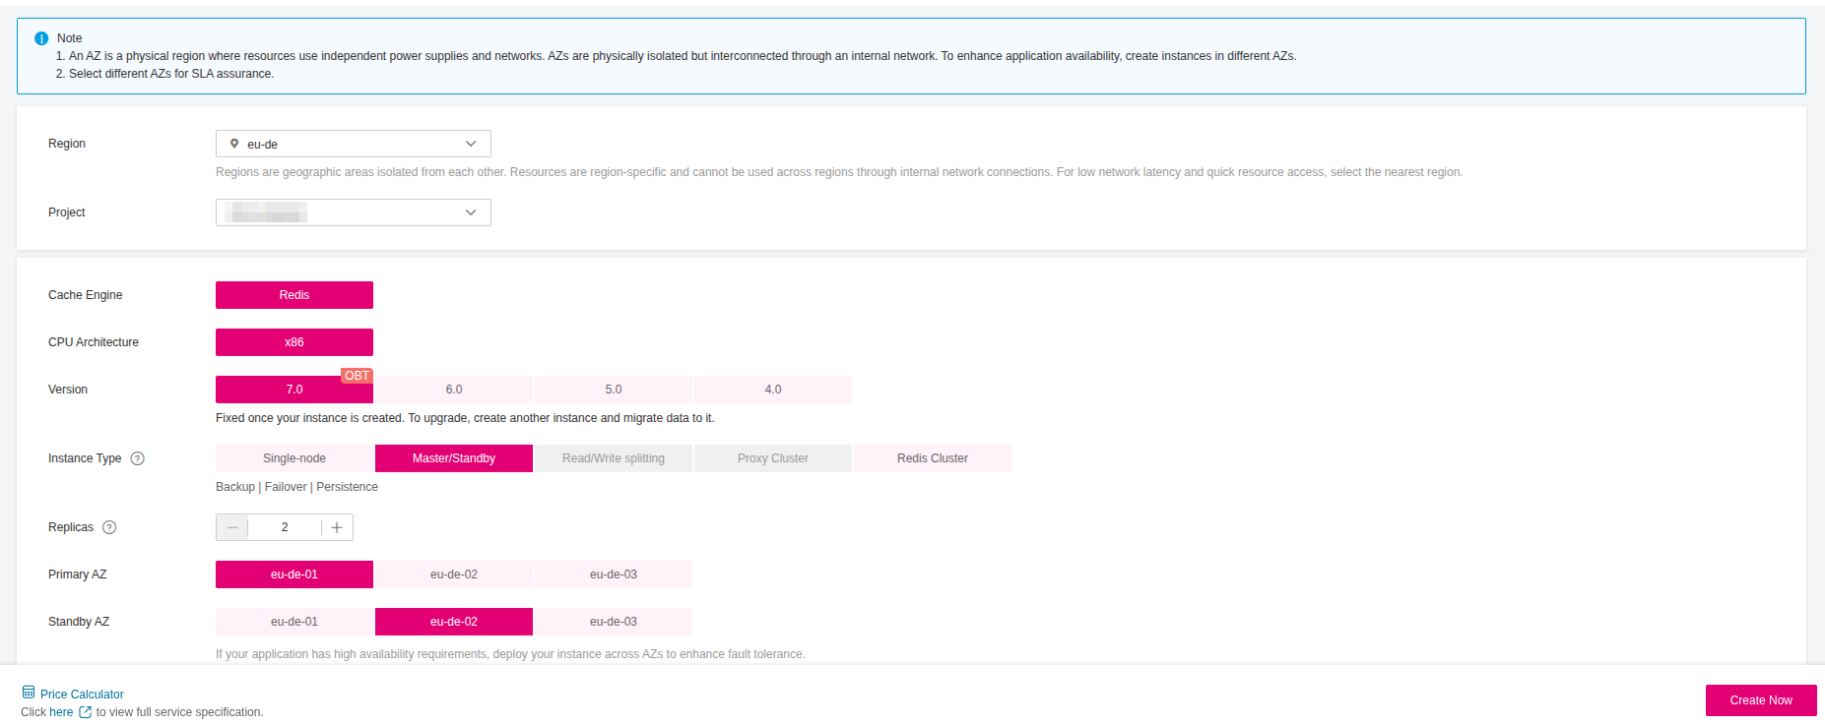Image resolution: width=1825 pixels, height=726 pixels.
Task: Set Primary AZ to eu-de-03
Action: pos(614,575)
